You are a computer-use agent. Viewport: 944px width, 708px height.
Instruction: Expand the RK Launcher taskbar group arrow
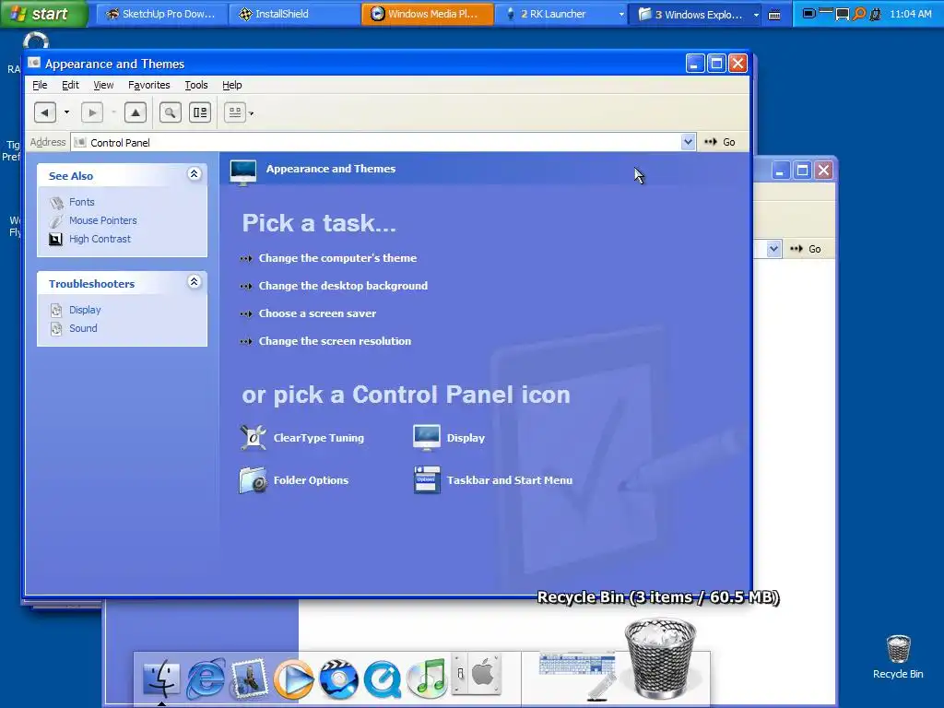click(621, 14)
